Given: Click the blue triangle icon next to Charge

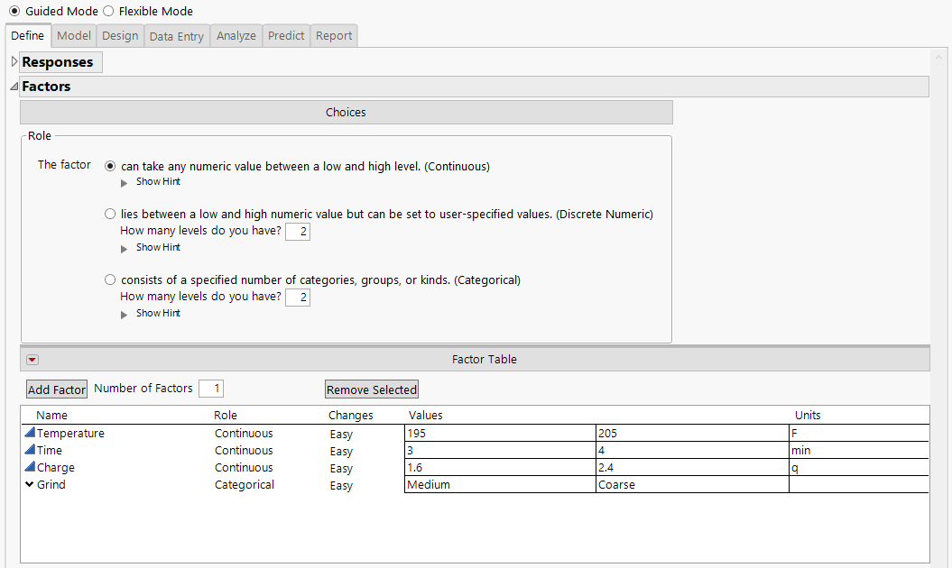Looking at the screenshot, I should tap(28, 466).
